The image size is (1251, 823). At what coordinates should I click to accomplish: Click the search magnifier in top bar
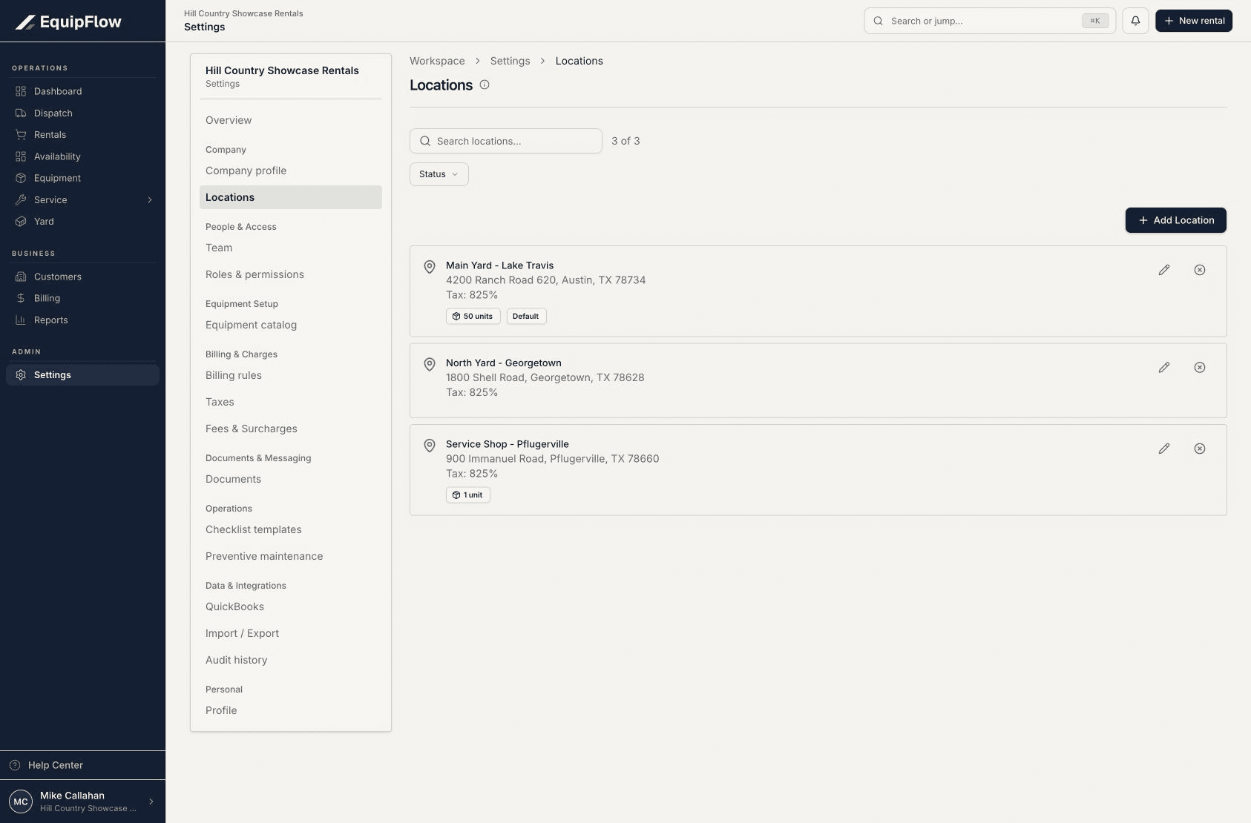[879, 21]
